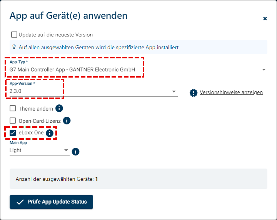This screenshot has height=220, width=277.
Task: Click the Anzahl der ausgewählten Geräte text
Action: [57, 179]
